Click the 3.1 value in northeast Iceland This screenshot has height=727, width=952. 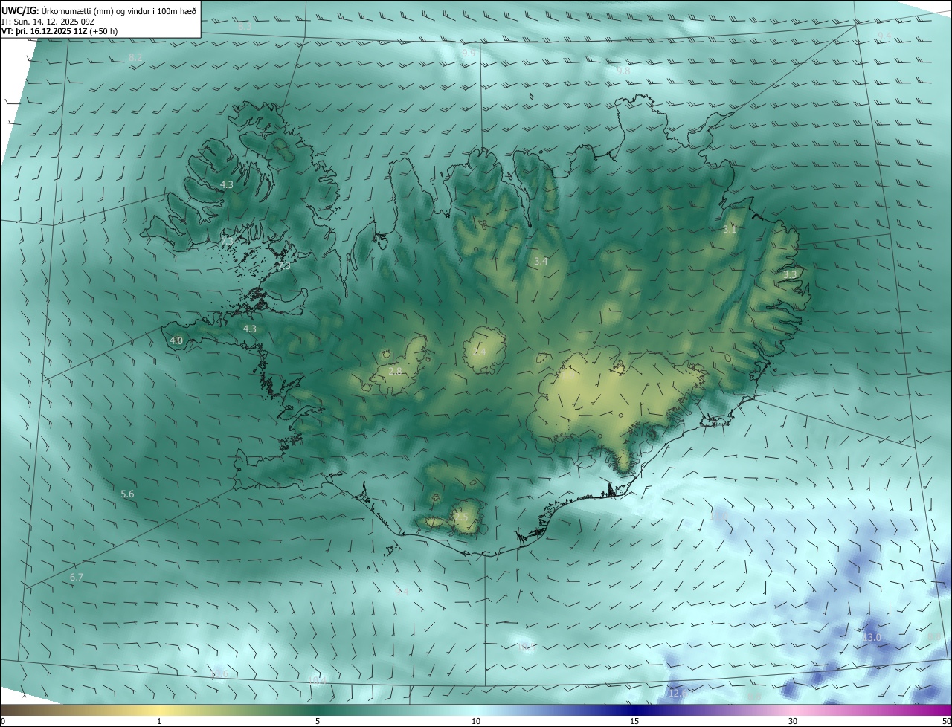tap(730, 230)
